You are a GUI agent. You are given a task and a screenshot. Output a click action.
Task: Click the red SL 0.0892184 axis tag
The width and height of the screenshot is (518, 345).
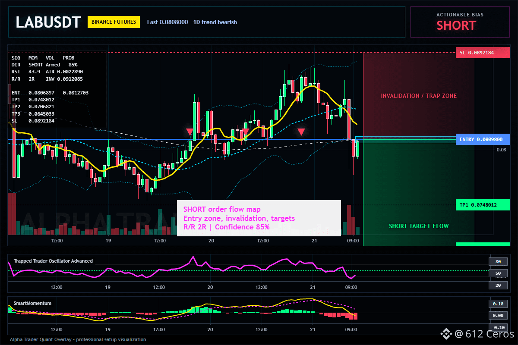(483, 53)
